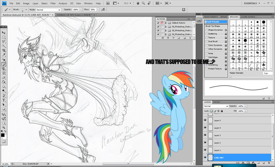Expand the Default Actions set

point(166,23)
